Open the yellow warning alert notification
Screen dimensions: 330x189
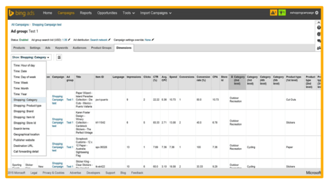click(273, 13)
